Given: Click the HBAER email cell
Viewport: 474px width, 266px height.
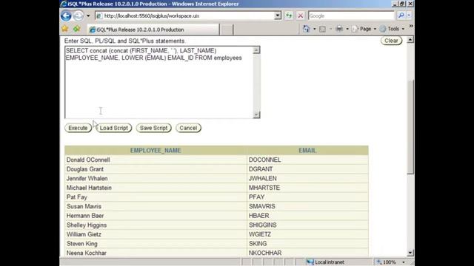Looking at the screenshot, I should click(x=308, y=216).
